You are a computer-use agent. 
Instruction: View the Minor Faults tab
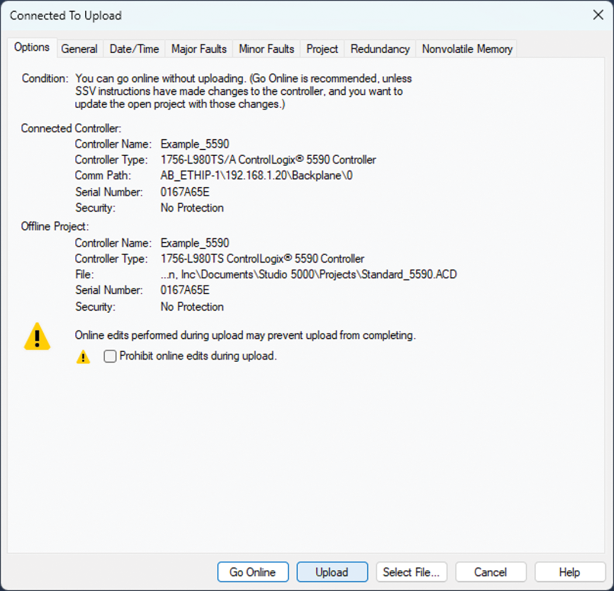[266, 49]
